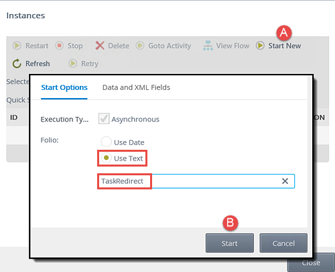Click the Restart play icon
Viewport: 335px width, 272px height.
tap(17, 46)
